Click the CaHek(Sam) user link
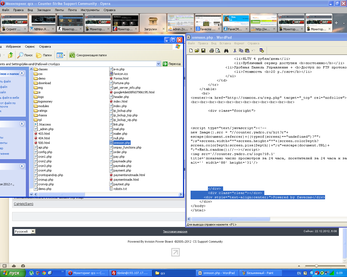The height and width of the screenshot is (277, 347). (x=24, y=204)
